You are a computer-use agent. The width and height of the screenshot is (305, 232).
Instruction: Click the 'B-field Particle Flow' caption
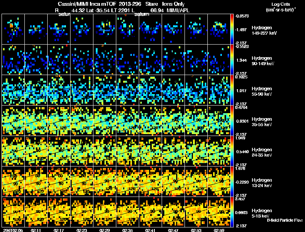click(x=285, y=220)
